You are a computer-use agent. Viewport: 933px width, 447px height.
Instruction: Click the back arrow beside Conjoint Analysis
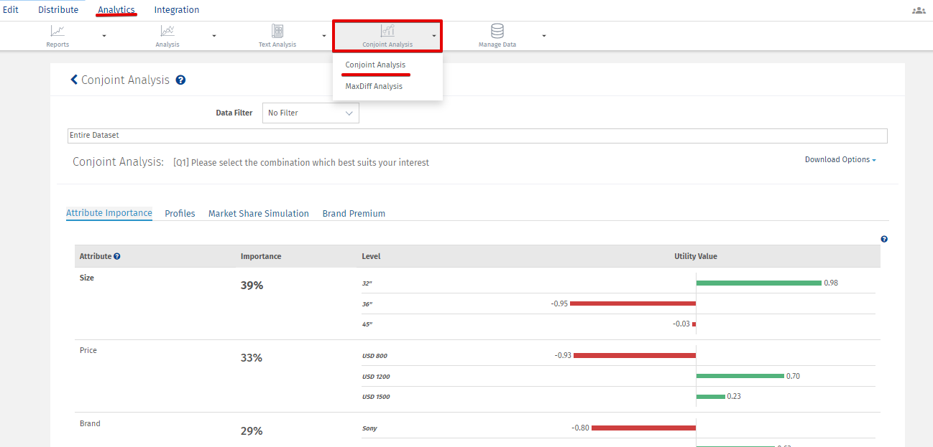(73, 80)
